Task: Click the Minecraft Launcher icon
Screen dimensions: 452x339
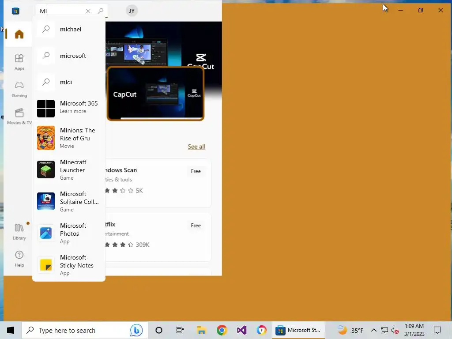Action: coord(46,169)
